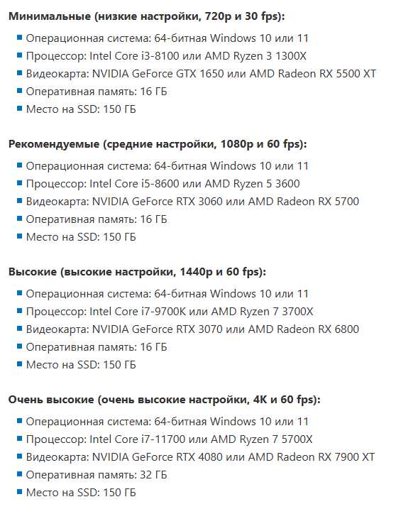Click the blue bullet before RTX 3070 line
This screenshot has height=509, width=396.
[x=19, y=329]
